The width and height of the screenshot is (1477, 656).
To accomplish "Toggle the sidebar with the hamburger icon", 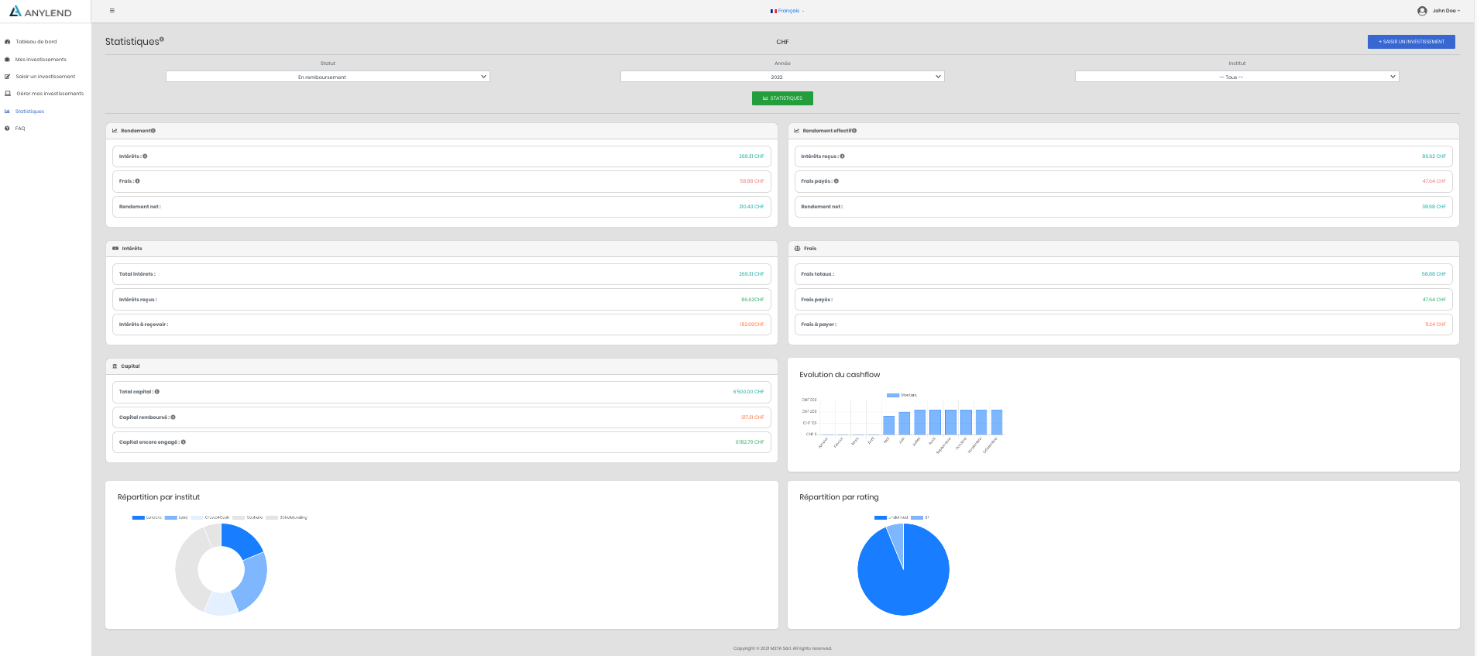I will click(x=112, y=11).
